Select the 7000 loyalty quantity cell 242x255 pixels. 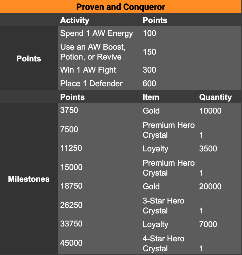pos(208,224)
